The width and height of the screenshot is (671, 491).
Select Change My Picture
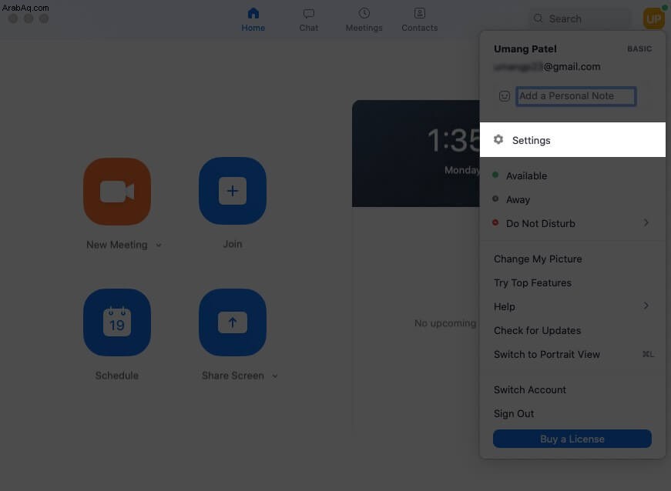(x=538, y=259)
